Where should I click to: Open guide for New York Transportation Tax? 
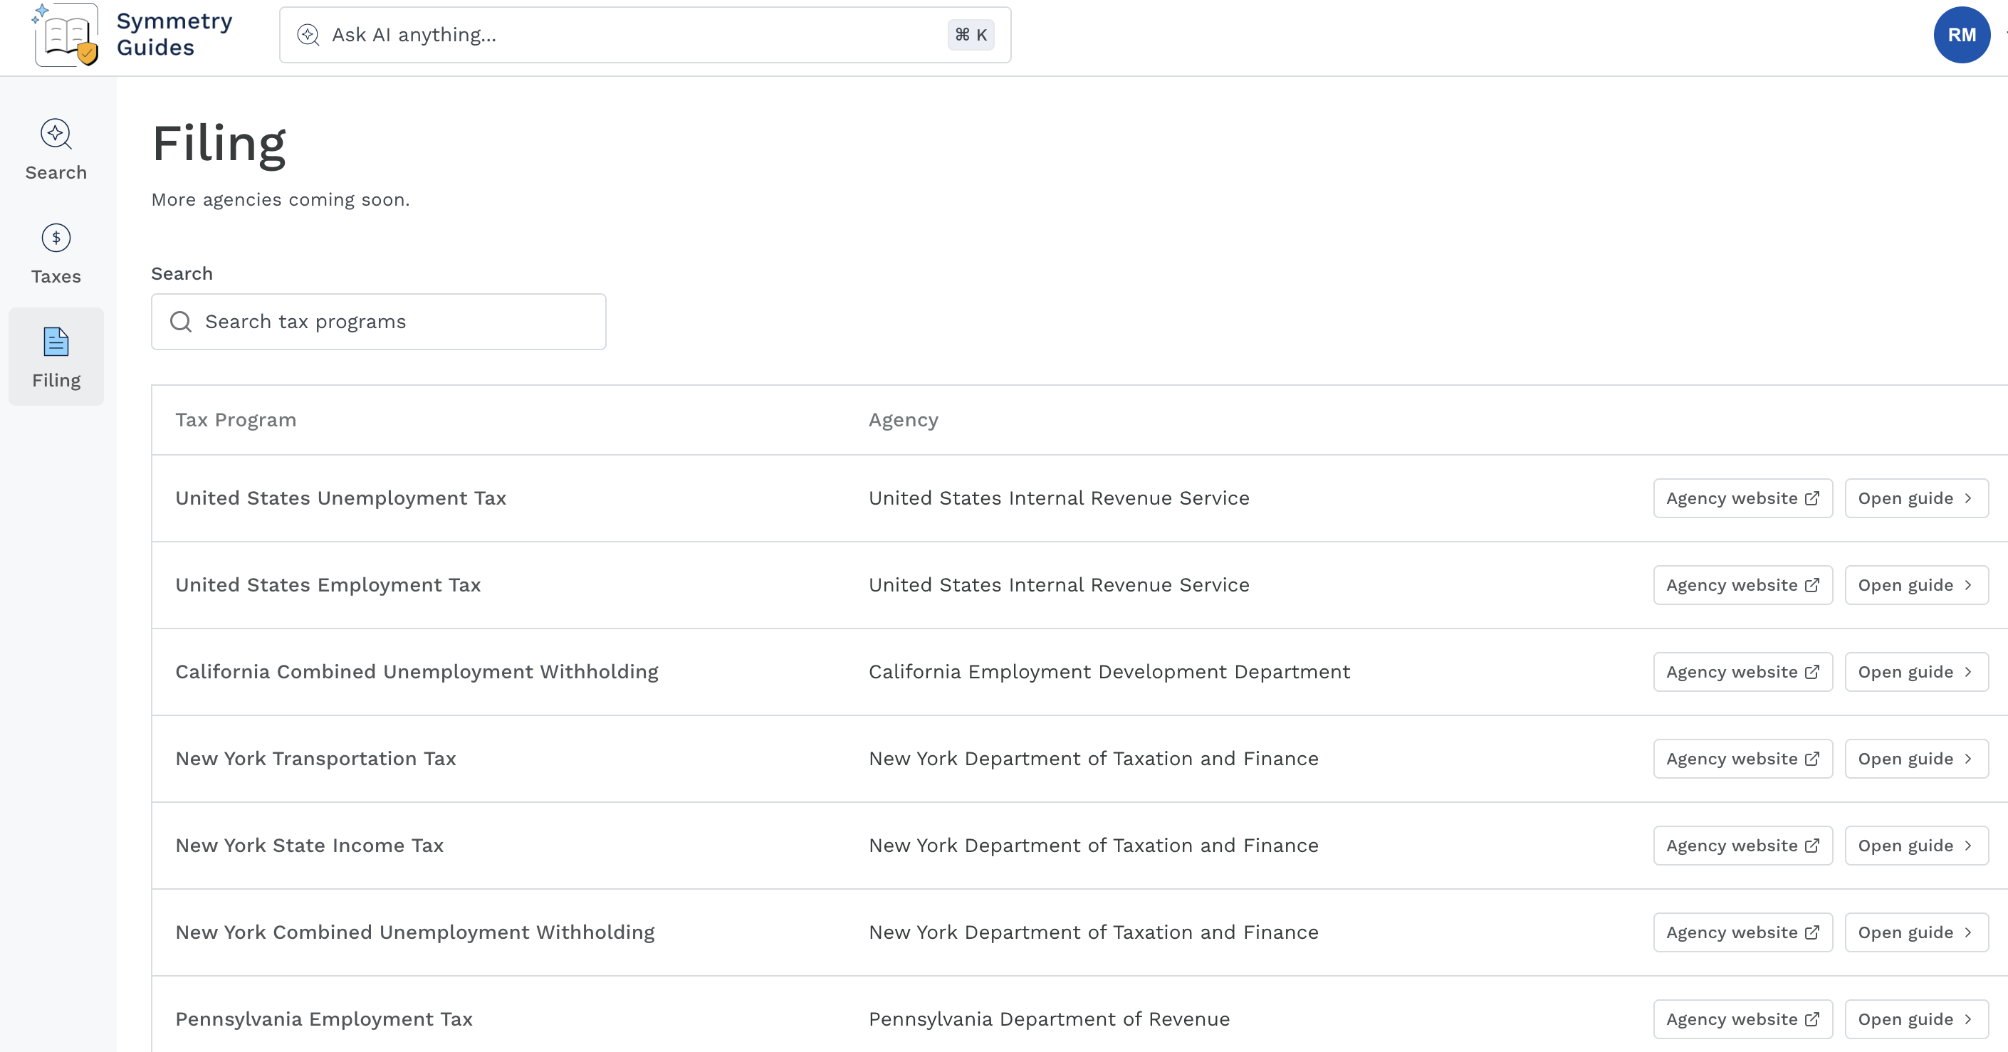tap(1916, 758)
